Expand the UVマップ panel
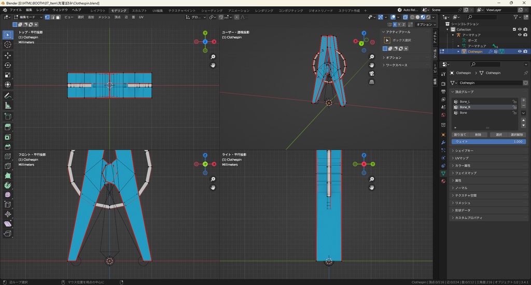Viewport: 531px width, 285px height. (462, 158)
